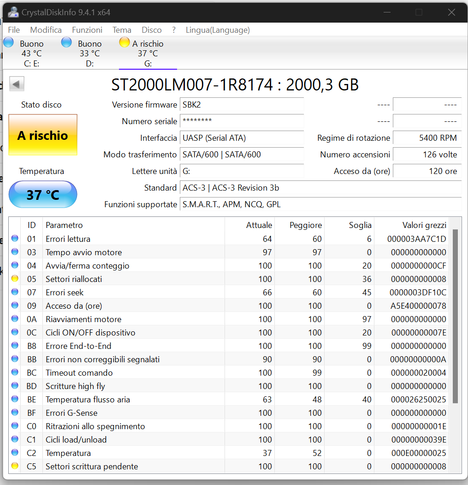Viewport: 468px width, 485px height.
Task: Click the Interfaccia UASP (Serial ATA) field
Action: [242, 138]
